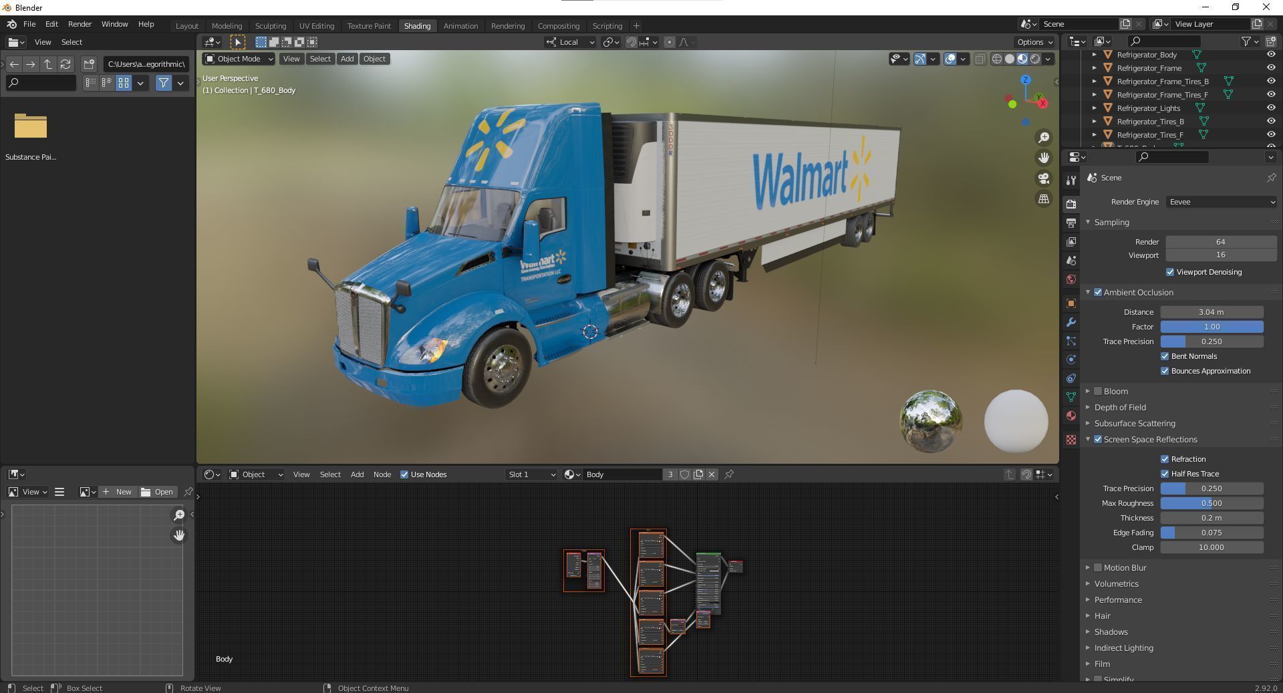
Task: Open the node editor Node menu
Action: click(x=382, y=474)
